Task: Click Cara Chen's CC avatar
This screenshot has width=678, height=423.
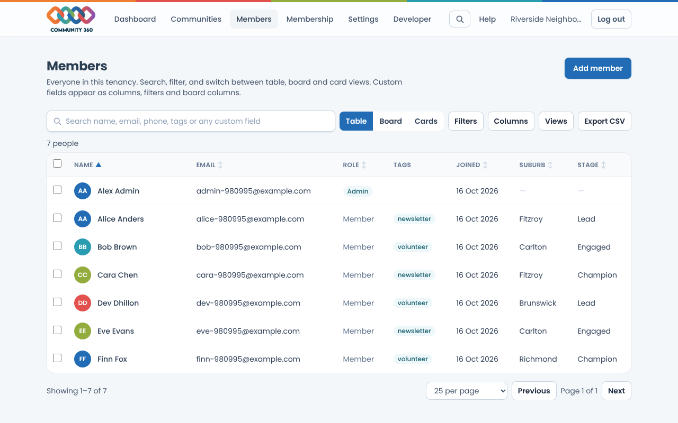Action: [83, 275]
